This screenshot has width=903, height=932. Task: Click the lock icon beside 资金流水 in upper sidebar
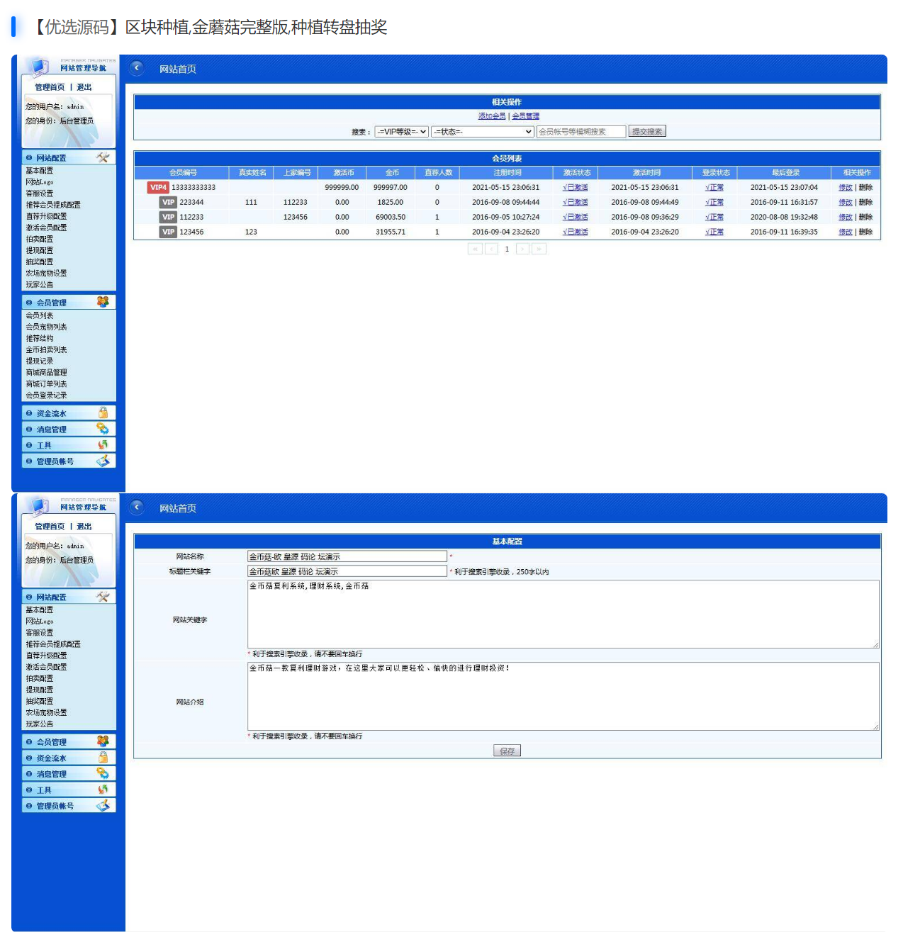[x=103, y=412]
